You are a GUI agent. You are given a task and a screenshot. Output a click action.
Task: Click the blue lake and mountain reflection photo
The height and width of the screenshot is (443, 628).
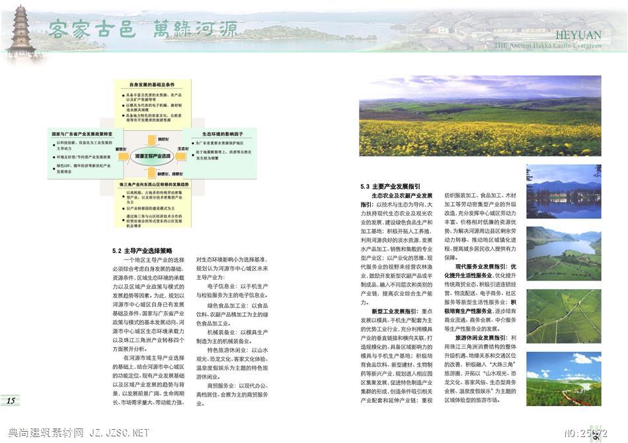click(564, 191)
